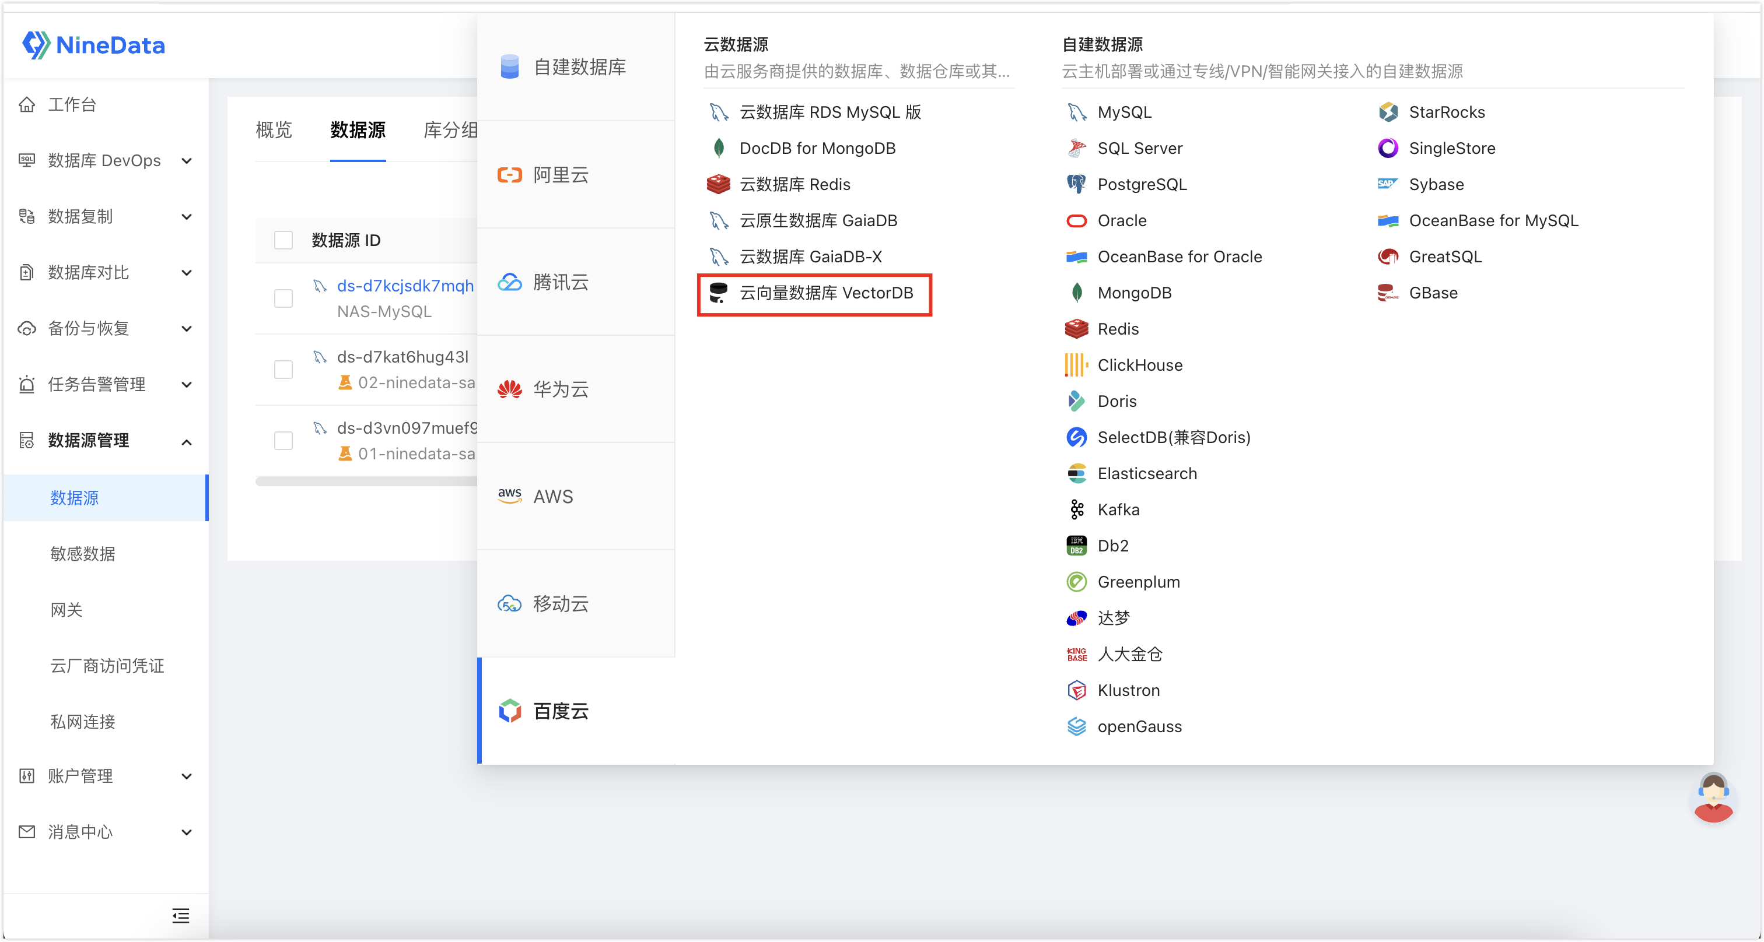Collapse sidebar using the bottom menu icon
This screenshot has height=942, width=1764.
pyautogui.click(x=181, y=915)
